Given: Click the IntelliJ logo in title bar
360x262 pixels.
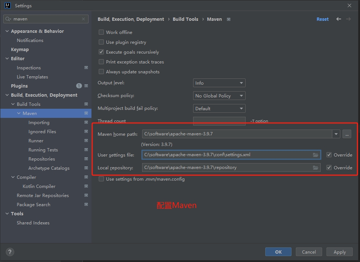Looking at the screenshot, I should 8,5.
